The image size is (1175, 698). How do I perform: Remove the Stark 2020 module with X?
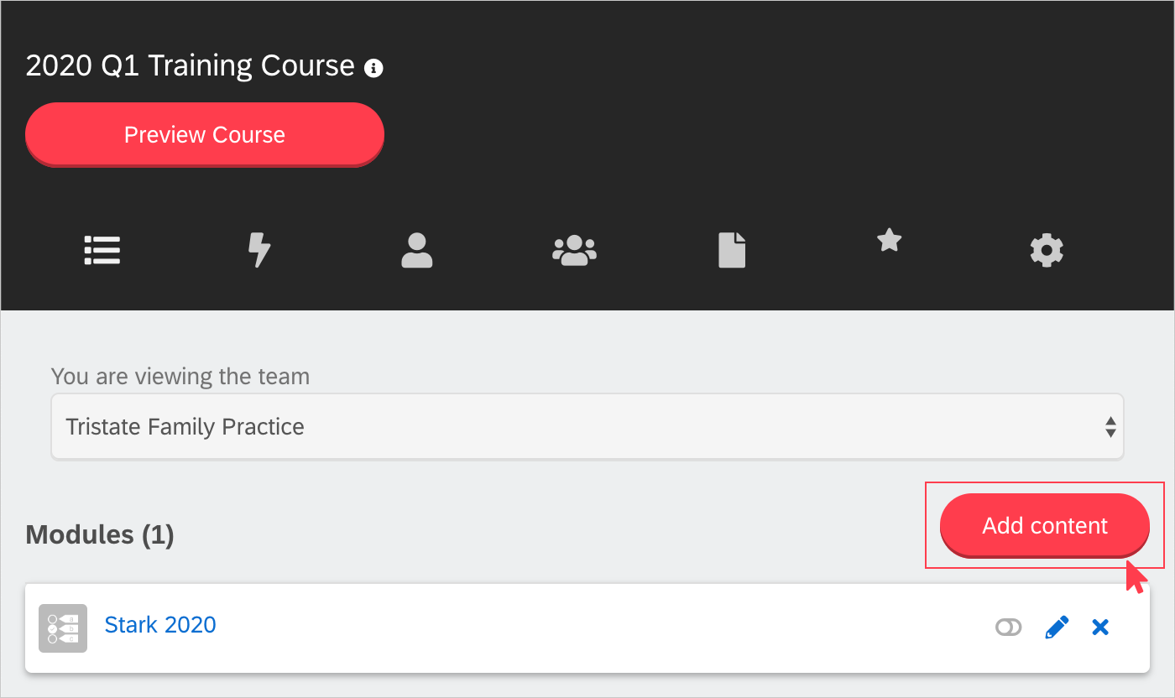(x=1100, y=627)
